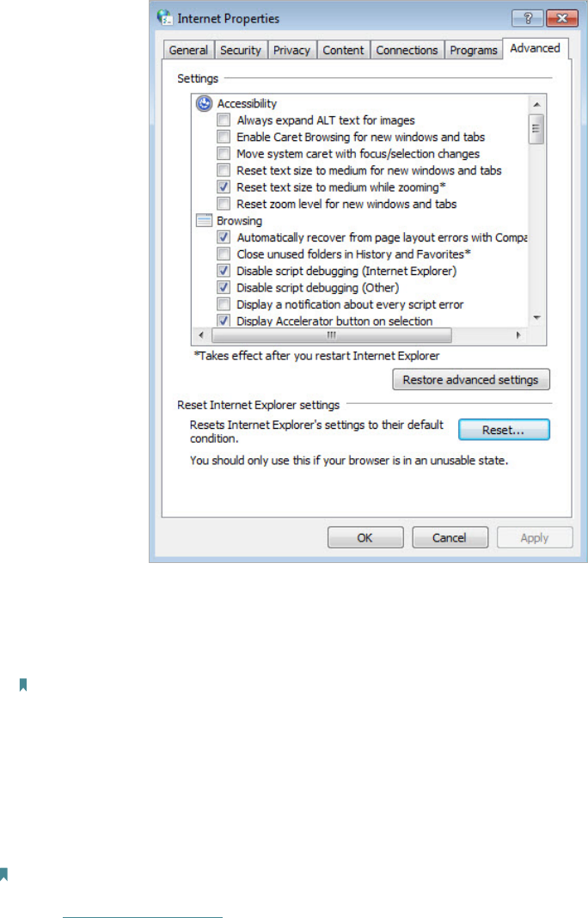Uncheck Reset text size to medium while zooming
Image resolution: width=588 pixels, height=918 pixels.
[224, 187]
